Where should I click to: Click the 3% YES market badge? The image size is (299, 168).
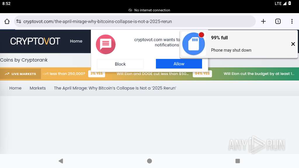click(x=96, y=73)
